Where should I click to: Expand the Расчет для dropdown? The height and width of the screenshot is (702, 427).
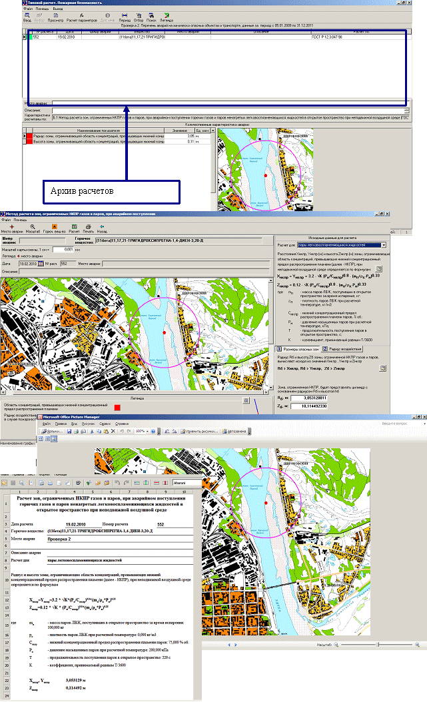coord(384,246)
